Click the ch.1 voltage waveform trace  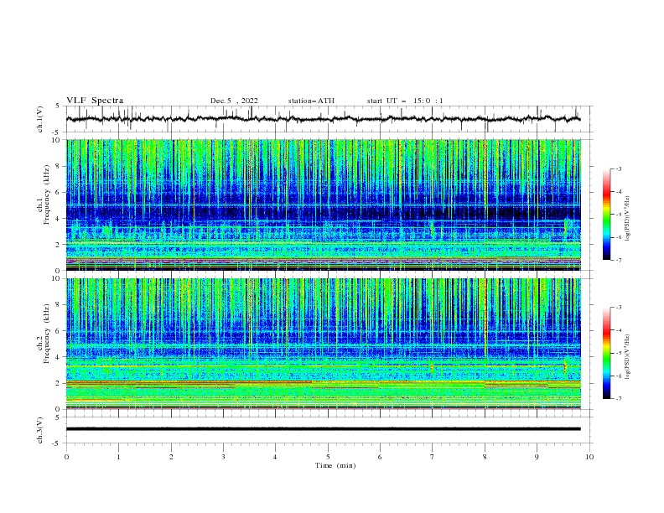[x=323, y=119]
